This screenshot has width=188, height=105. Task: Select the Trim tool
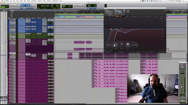[22, 6]
